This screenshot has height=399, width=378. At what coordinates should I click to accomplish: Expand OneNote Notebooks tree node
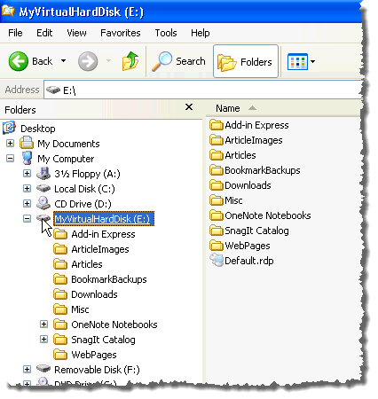click(x=43, y=325)
